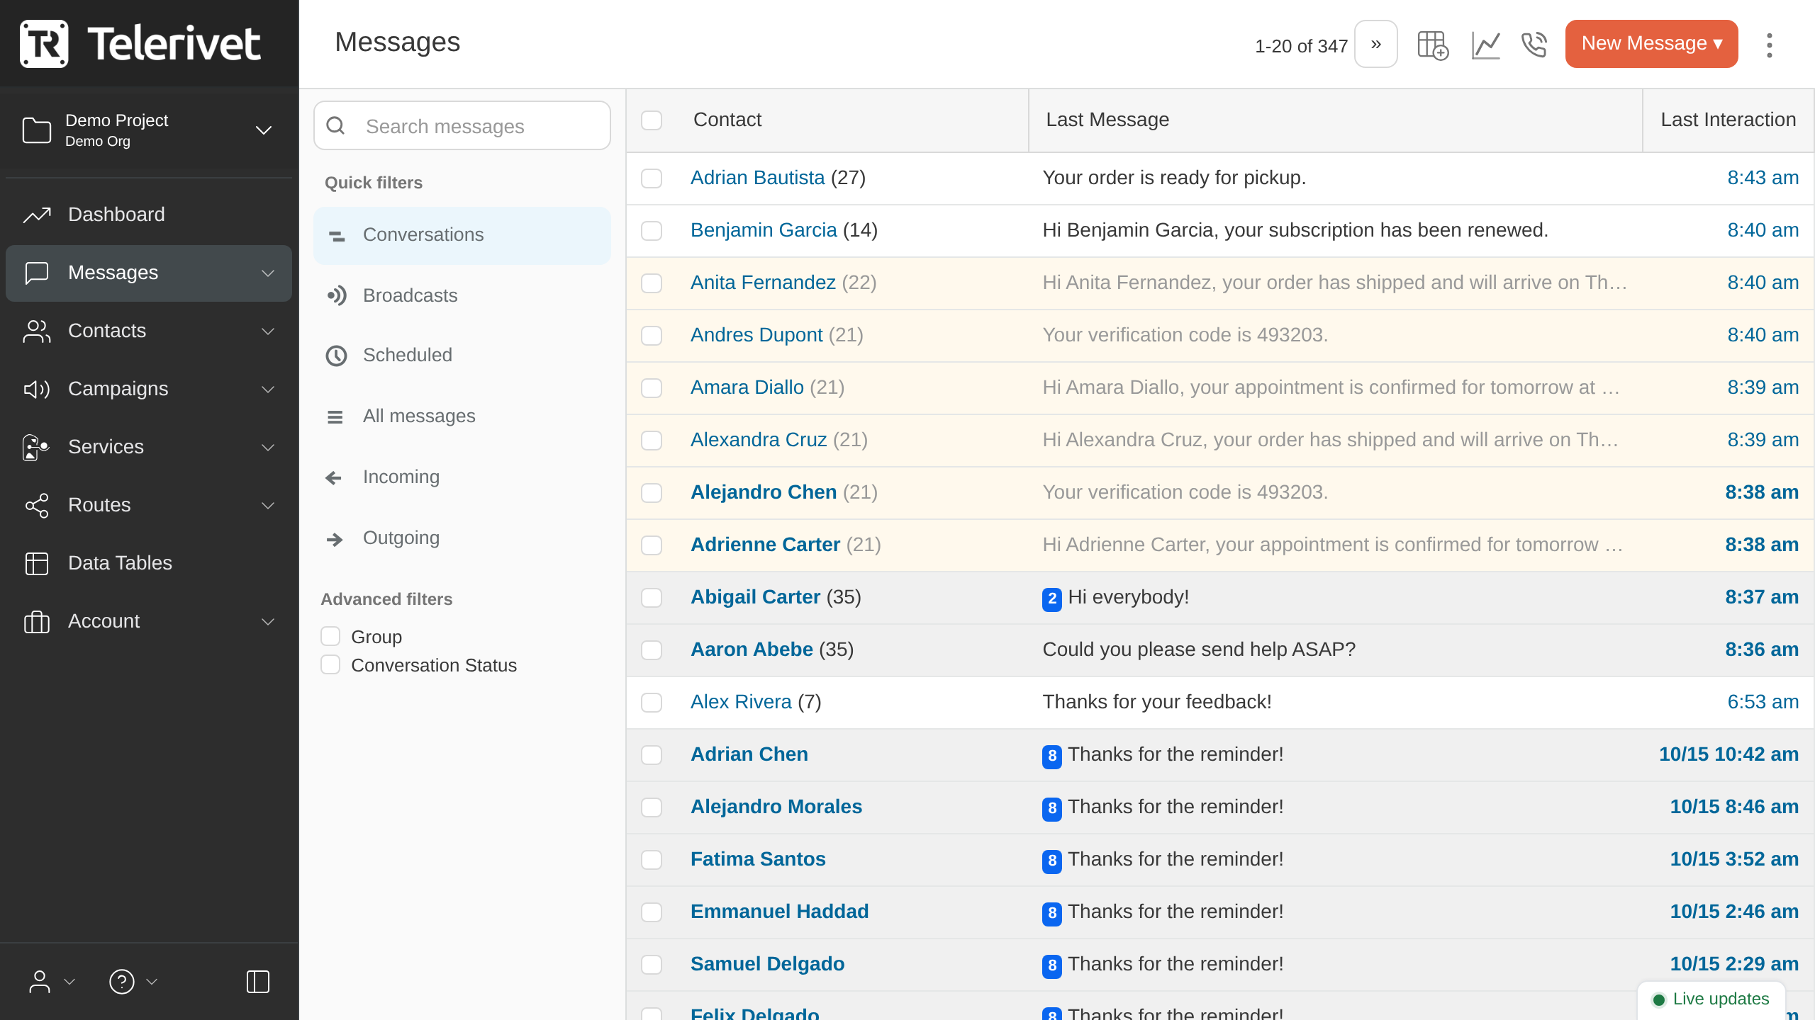Screen dimensions: 1815x1020
Task: Click the Incoming left arrow icon
Action: (x=334, y=478)
